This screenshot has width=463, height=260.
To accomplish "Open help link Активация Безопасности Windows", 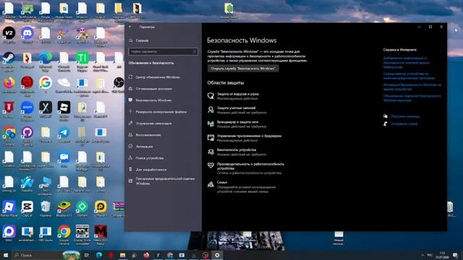I will pos(412,87).
